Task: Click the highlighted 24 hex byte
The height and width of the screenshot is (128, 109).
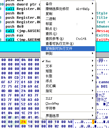Action: tap(23, 122)
